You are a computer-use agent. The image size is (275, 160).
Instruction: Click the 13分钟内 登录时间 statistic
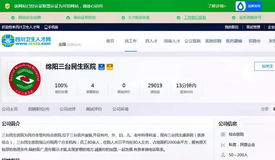point(186,88)
